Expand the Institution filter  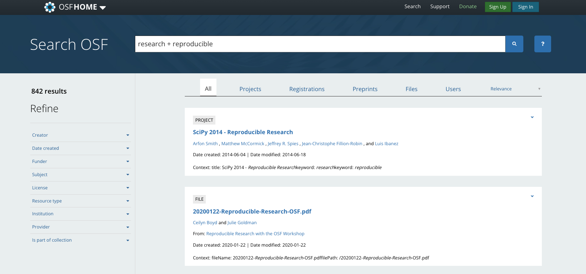click(x=81, y=214)
